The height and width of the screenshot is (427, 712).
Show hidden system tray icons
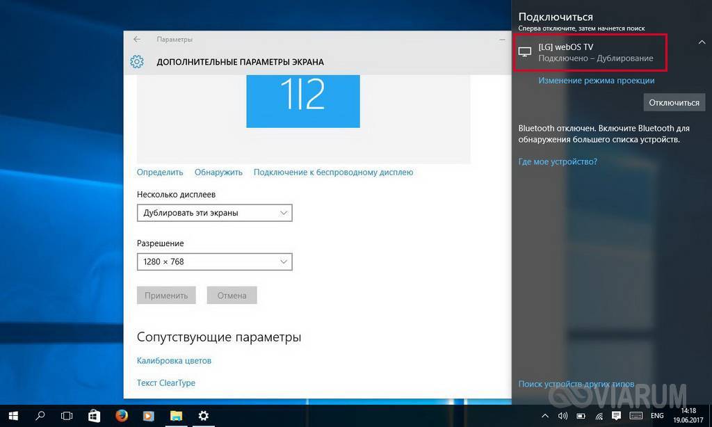coord(544,416)
